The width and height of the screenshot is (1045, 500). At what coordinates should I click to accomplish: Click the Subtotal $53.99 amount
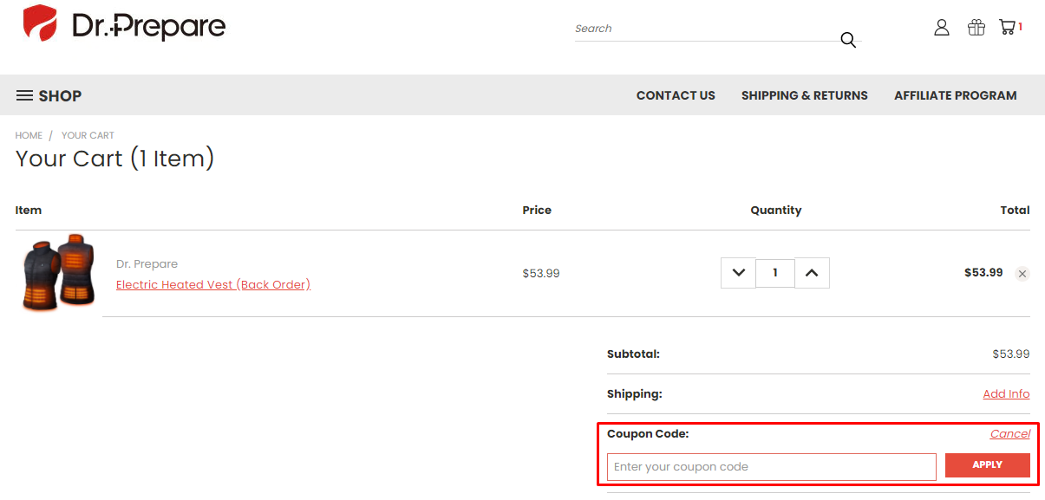coord(1011,354)
